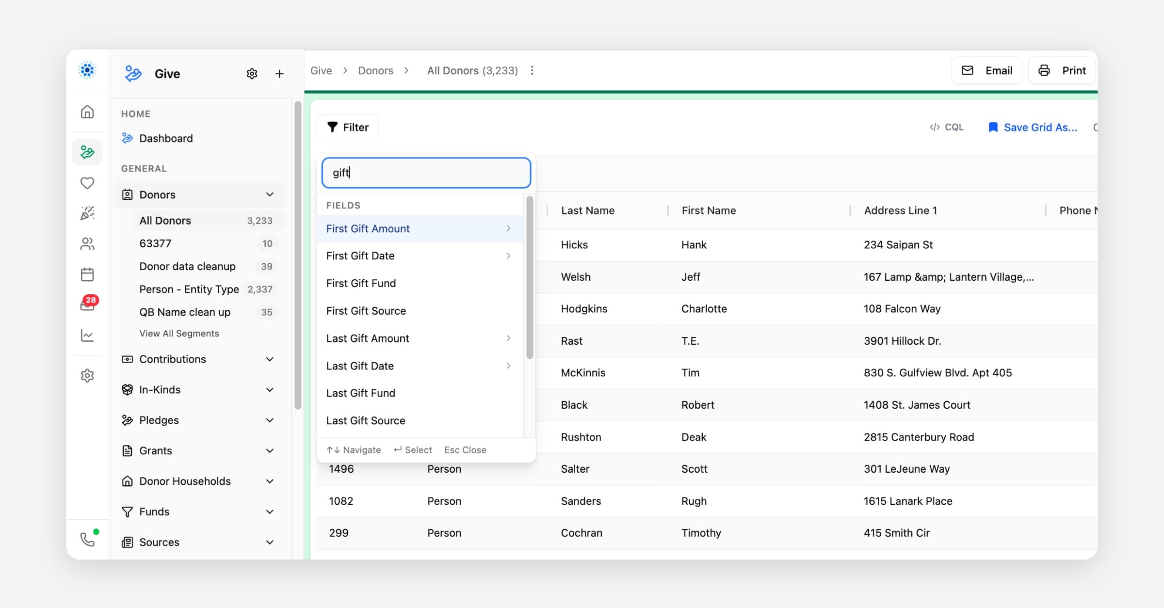Expand the Donor Households section chevron
Viewport: 1164px width, 608px height.
coord(270,481)
